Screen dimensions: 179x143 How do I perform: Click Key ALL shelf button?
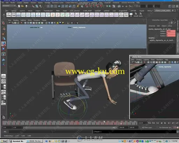click(x=58, y=15)
